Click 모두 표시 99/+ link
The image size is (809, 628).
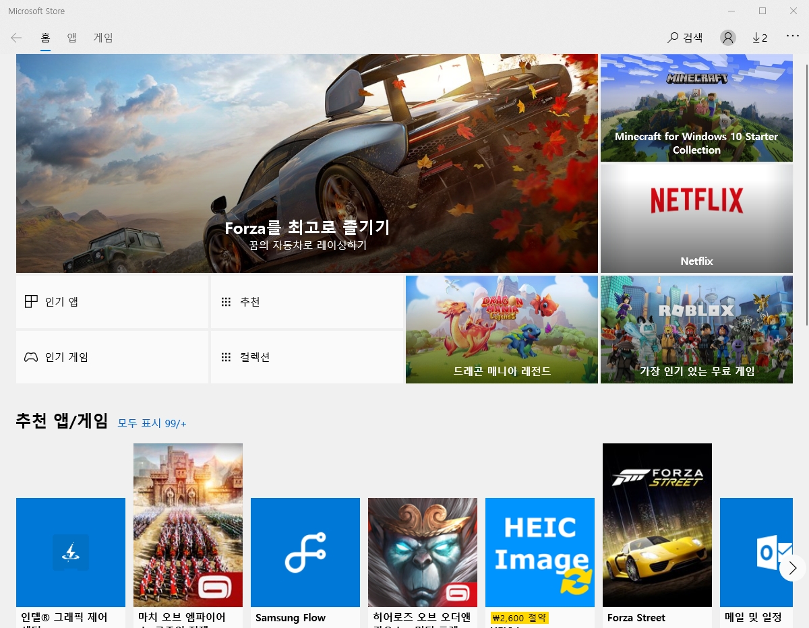tap(152, 423)
